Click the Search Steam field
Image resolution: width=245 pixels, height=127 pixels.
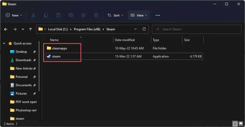point(197,29)
